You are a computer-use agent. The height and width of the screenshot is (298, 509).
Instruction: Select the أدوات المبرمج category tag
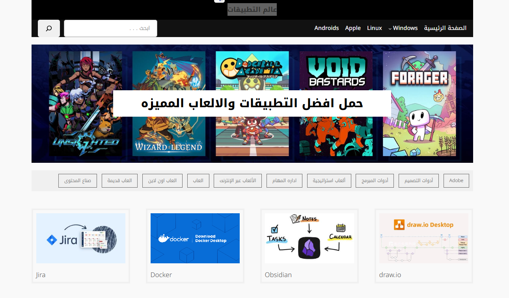pyautogui.click(x=375, y=181)
